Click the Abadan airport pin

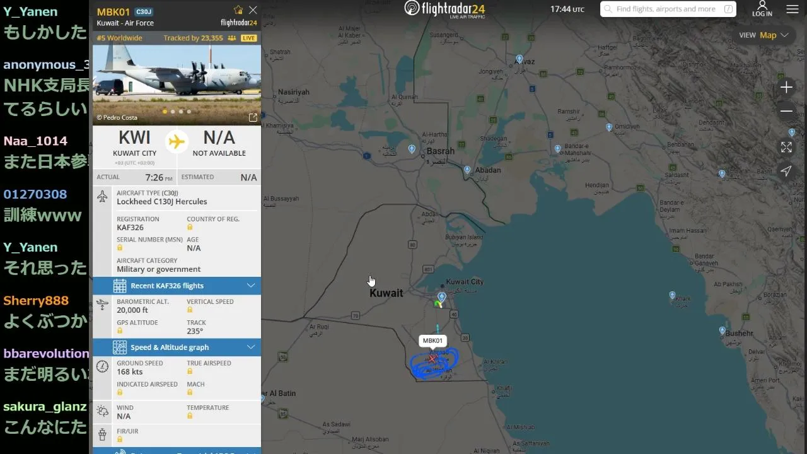467,170
